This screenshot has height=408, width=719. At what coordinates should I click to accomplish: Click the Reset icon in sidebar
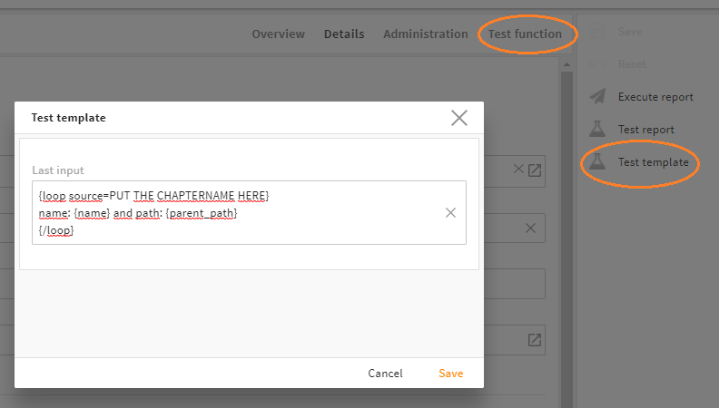[597, 64]
